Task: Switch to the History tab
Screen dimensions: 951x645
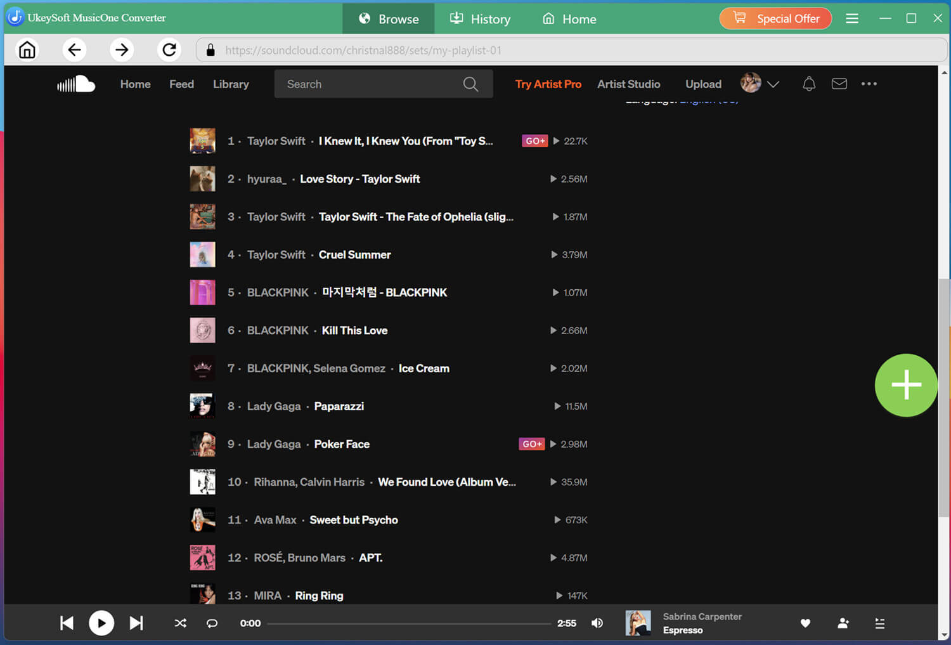Action: (x=480, y=19)
